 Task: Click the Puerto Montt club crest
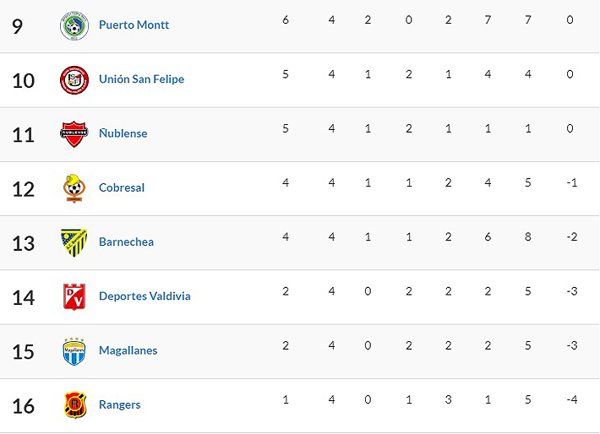(x=74, y=25)
